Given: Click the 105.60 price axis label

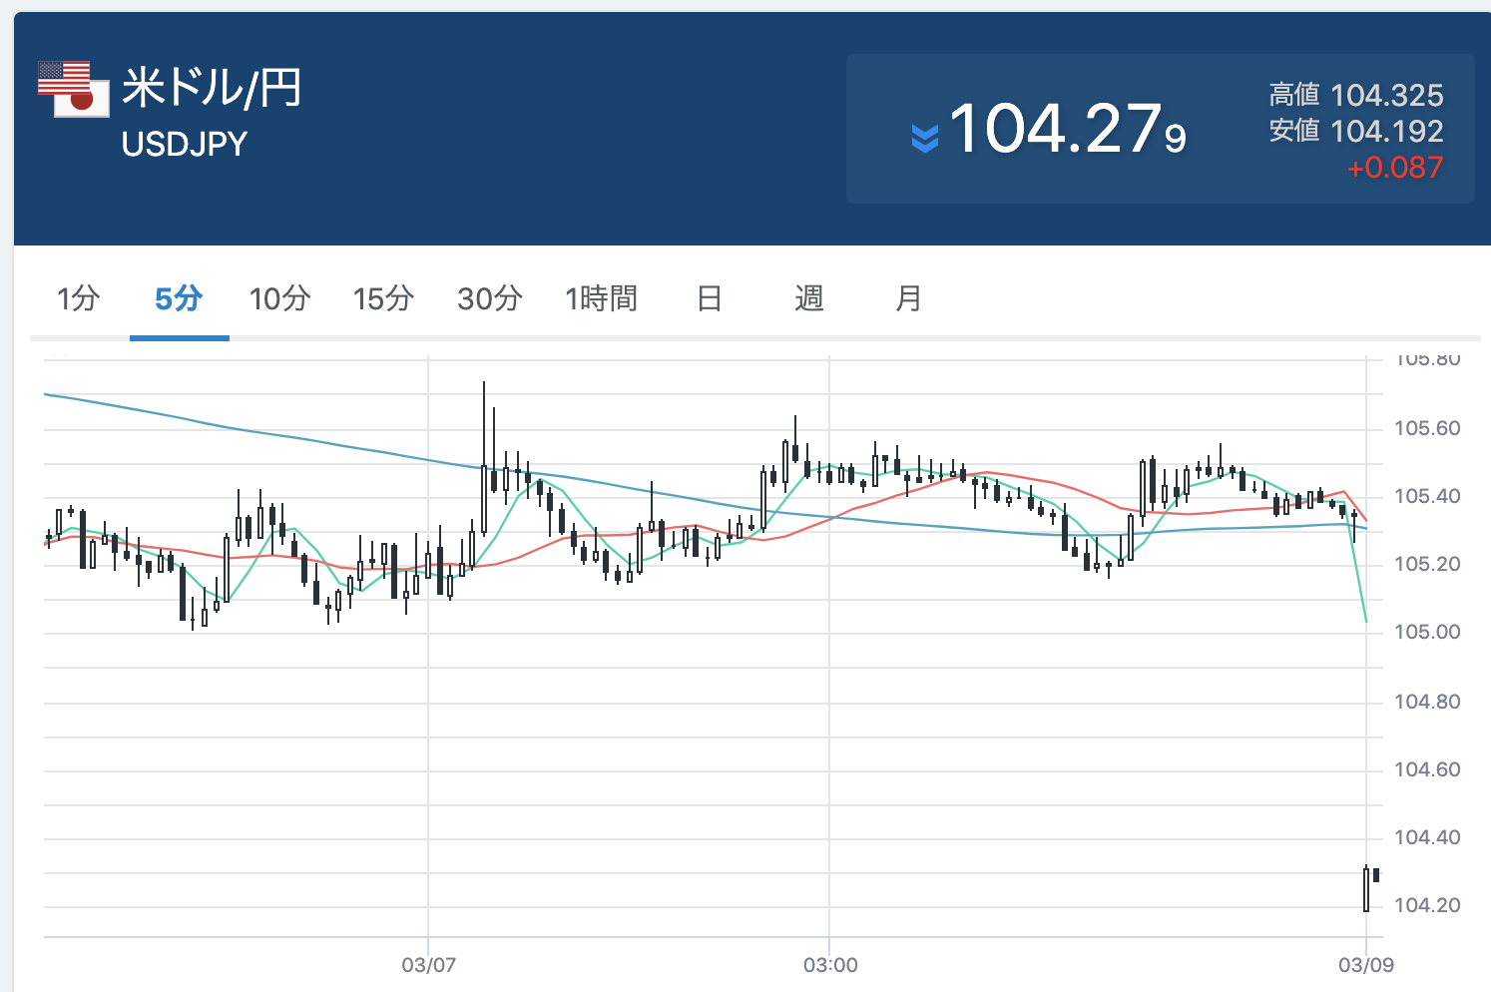Looking at the screenshot, I should pos(1427,429).
